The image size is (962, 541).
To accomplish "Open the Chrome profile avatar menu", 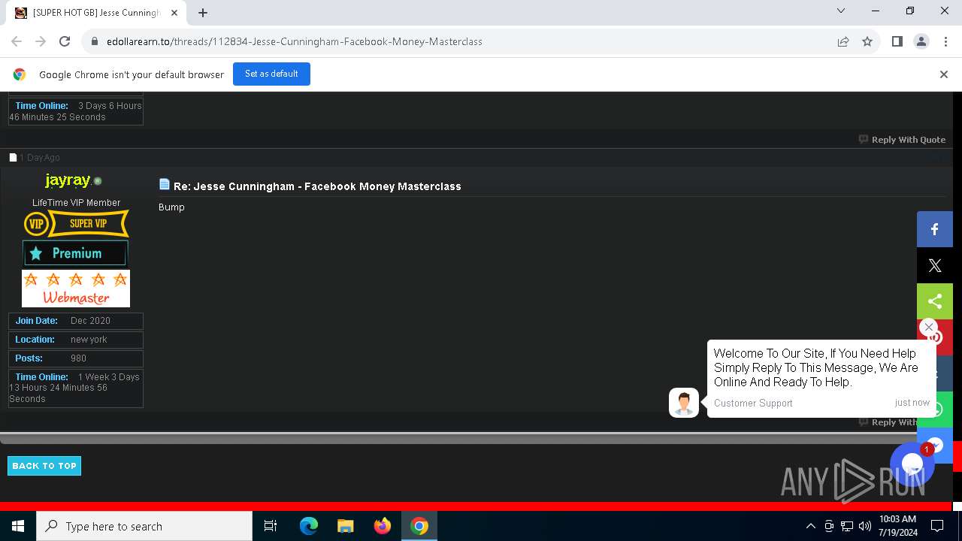I will point(921,41).
